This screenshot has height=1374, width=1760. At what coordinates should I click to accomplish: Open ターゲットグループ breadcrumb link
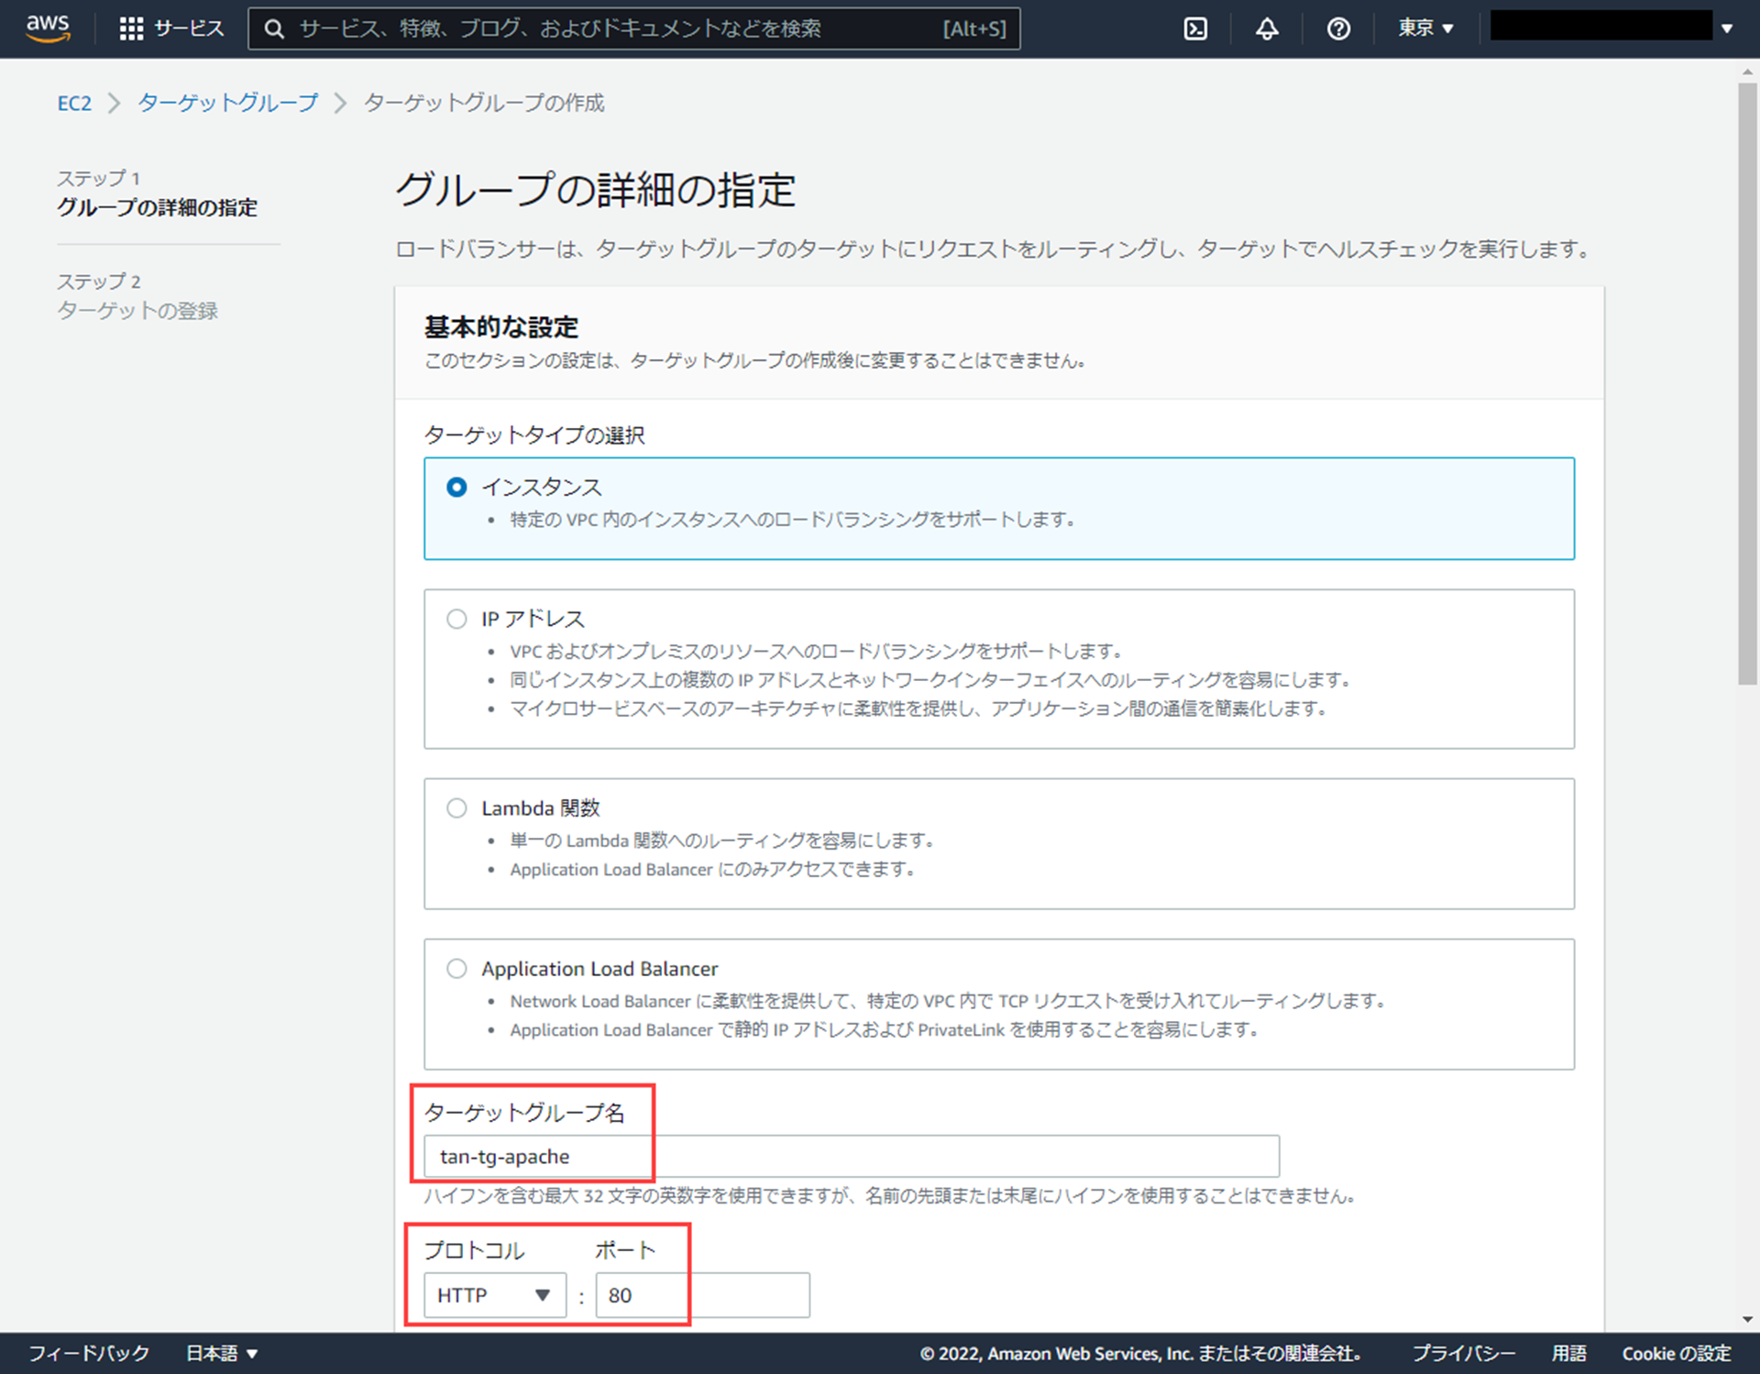point(227,103)
